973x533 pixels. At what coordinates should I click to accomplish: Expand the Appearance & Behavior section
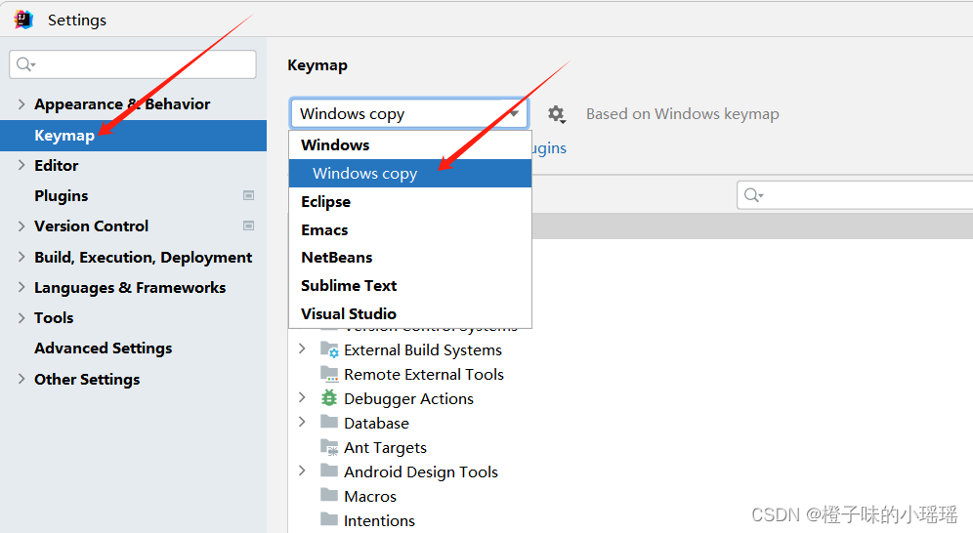pos(21,104)
